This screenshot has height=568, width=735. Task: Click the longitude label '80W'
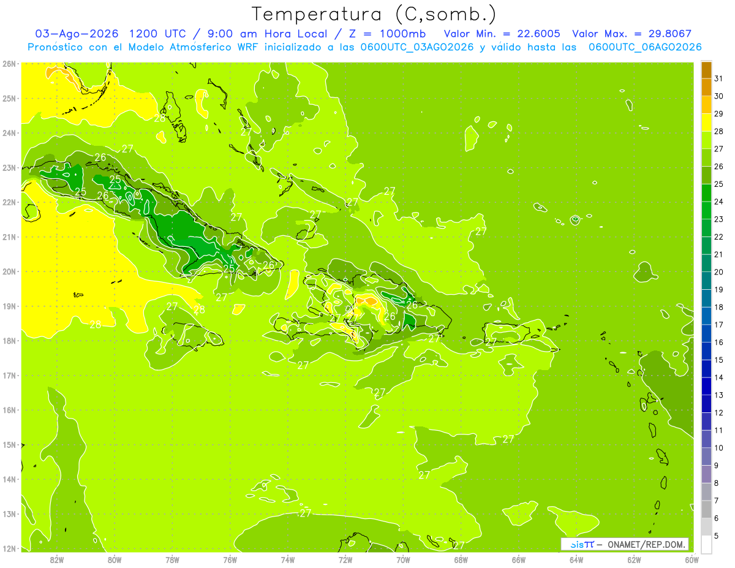click(x=115, y=559)
